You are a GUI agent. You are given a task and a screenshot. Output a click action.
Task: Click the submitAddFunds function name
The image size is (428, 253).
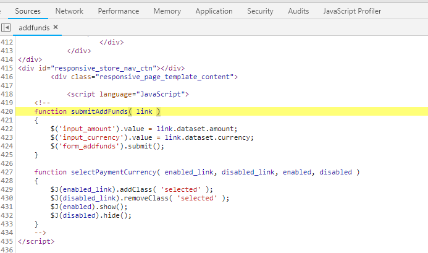(99, 111)
